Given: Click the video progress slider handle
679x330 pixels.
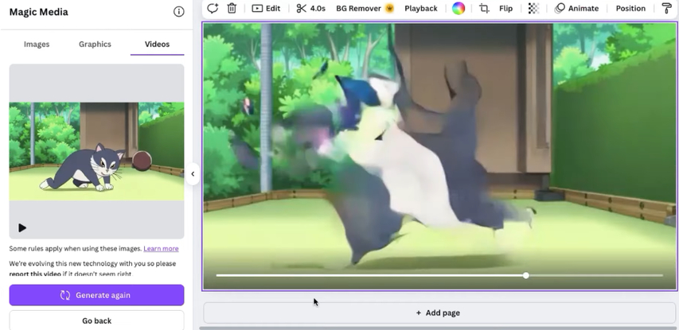Looking at the screenshot, I should [x=525, y=275].
